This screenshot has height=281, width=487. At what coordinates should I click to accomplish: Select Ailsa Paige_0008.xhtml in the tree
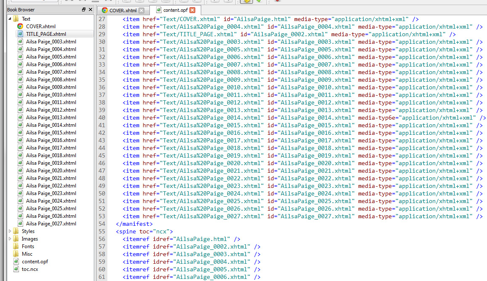click(51, 80)
